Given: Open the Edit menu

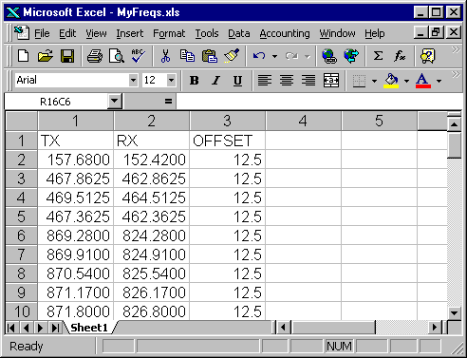Looking at the screenshot, I should [x=67, y=33].
